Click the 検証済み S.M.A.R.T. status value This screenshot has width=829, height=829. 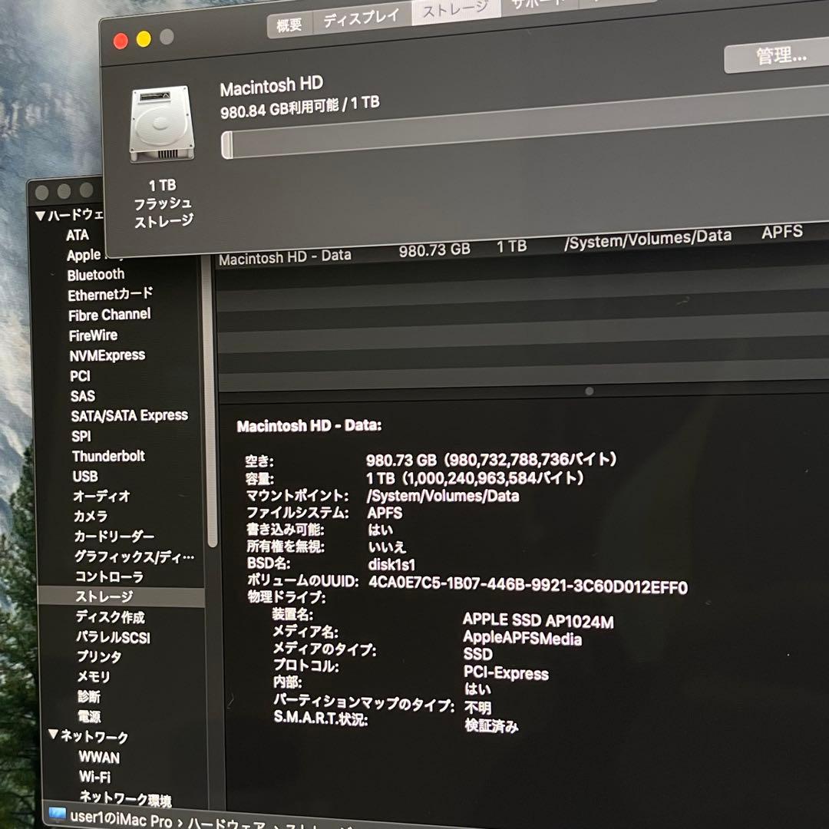click(x=492, y=725)
